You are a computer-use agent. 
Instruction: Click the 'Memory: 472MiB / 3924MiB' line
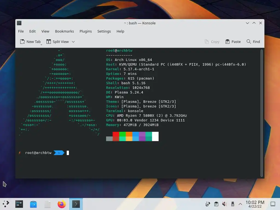click(132, 125)
